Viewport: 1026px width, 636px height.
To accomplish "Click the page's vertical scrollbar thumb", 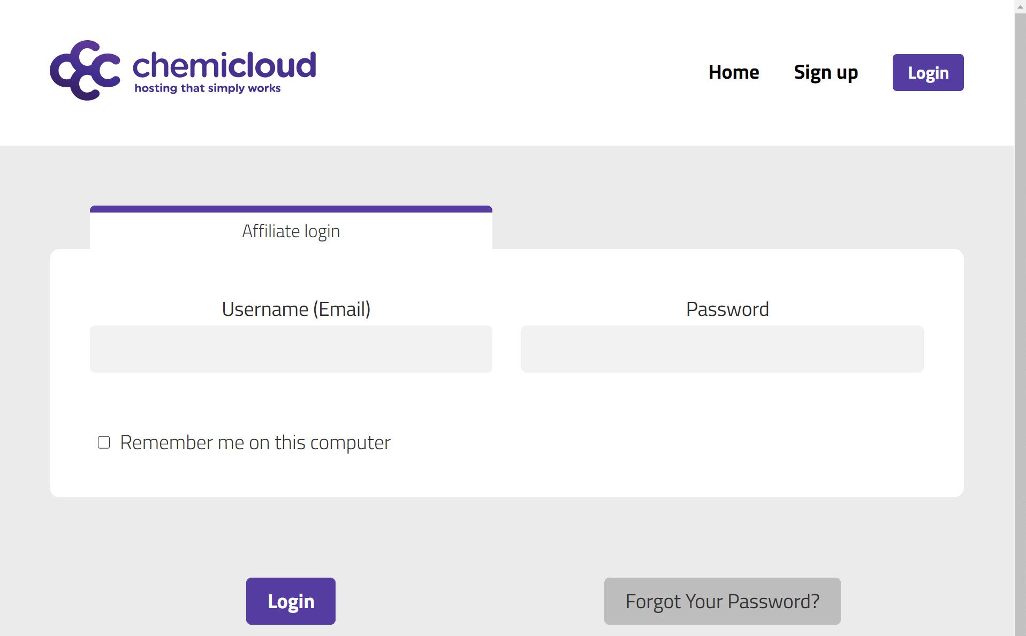I will (1020, 321).
